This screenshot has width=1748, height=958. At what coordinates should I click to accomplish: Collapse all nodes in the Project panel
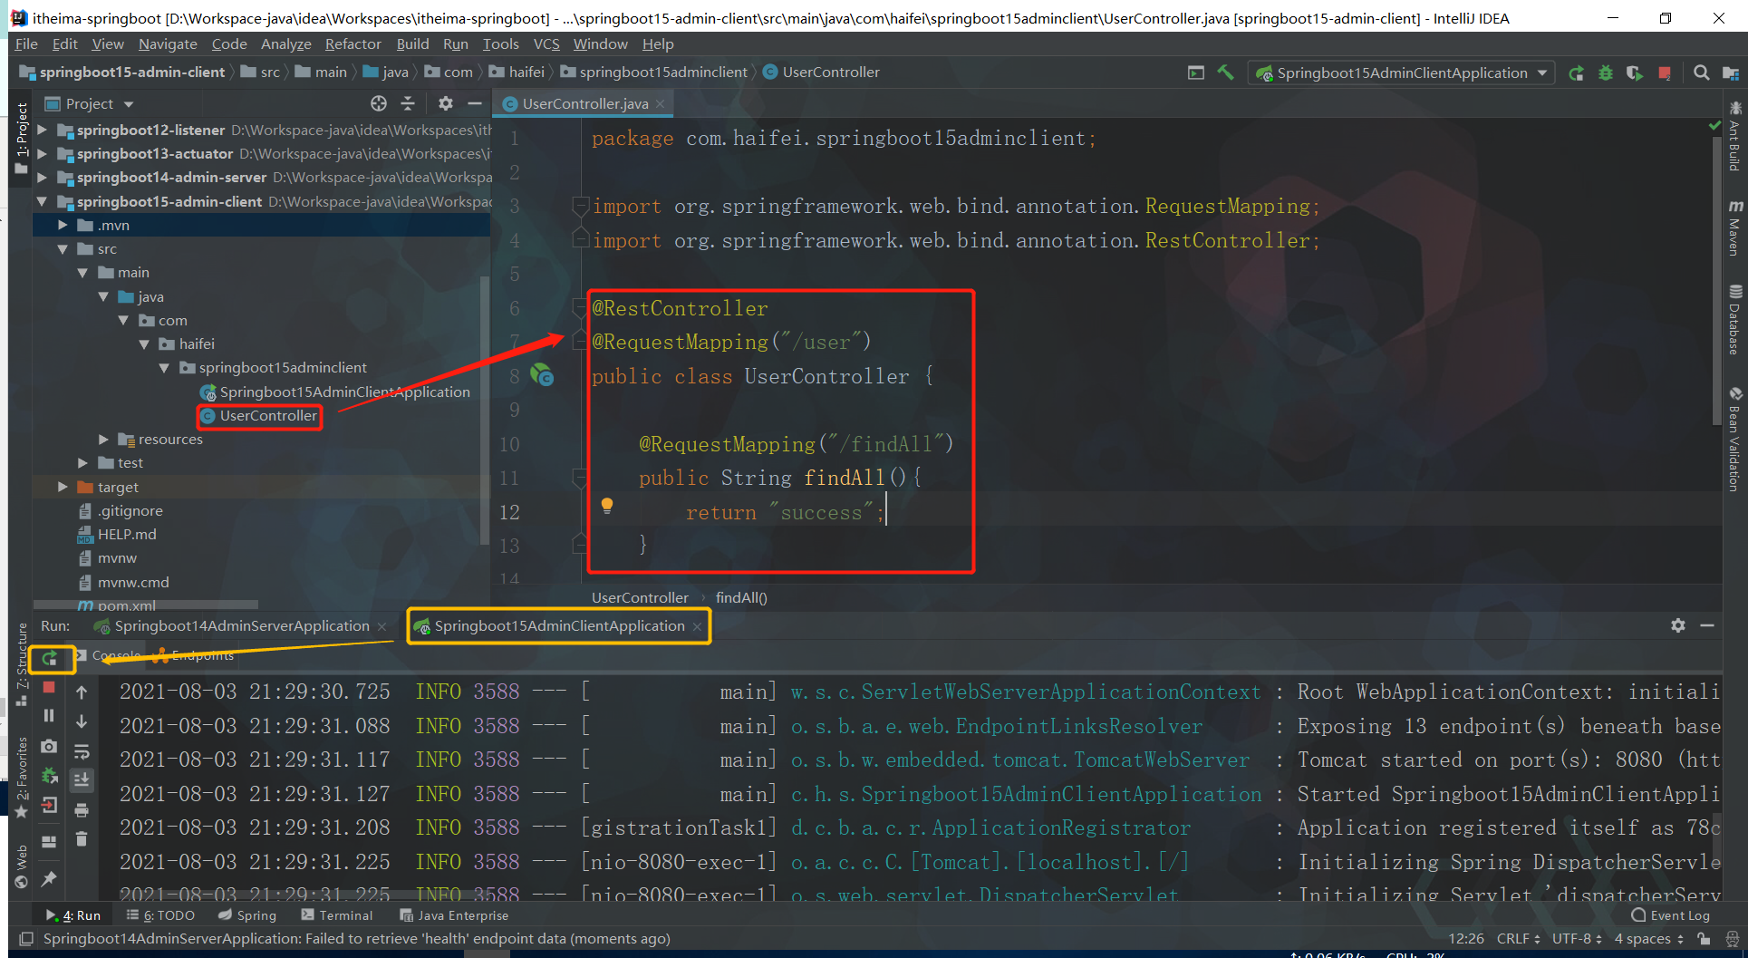point(408,103)
